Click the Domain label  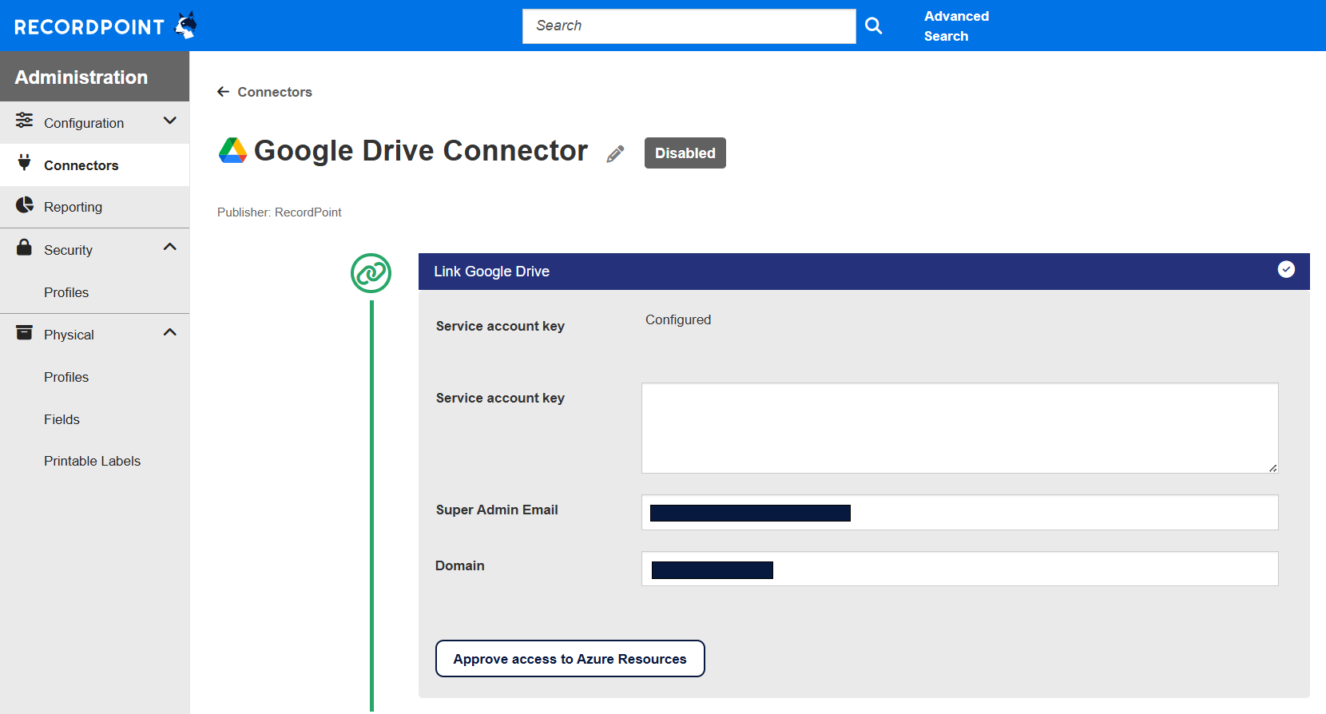(460, 565)
